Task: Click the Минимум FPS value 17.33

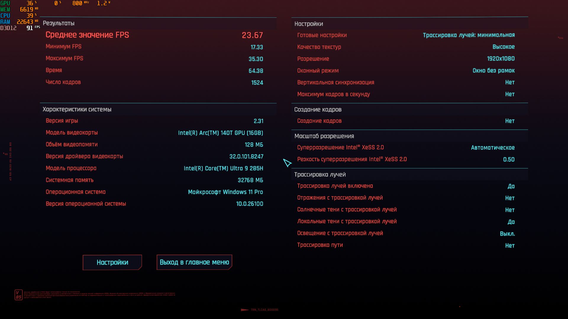Action: click(x=256, y=47)
